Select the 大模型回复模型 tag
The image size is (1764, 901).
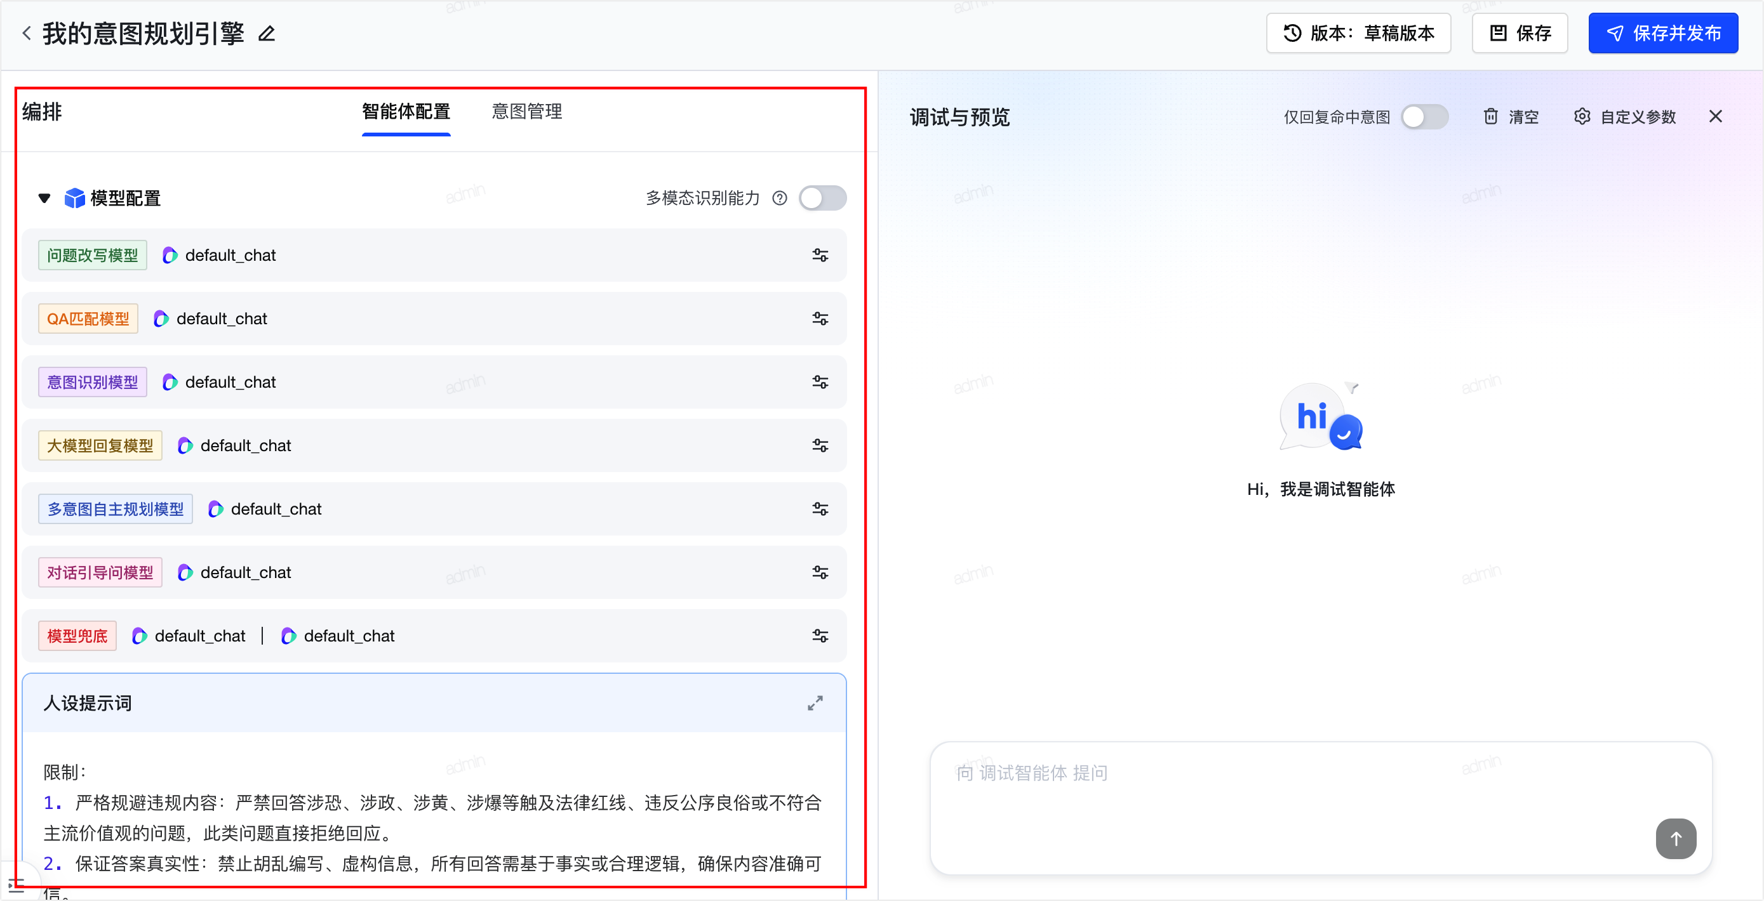click(100, 445)
